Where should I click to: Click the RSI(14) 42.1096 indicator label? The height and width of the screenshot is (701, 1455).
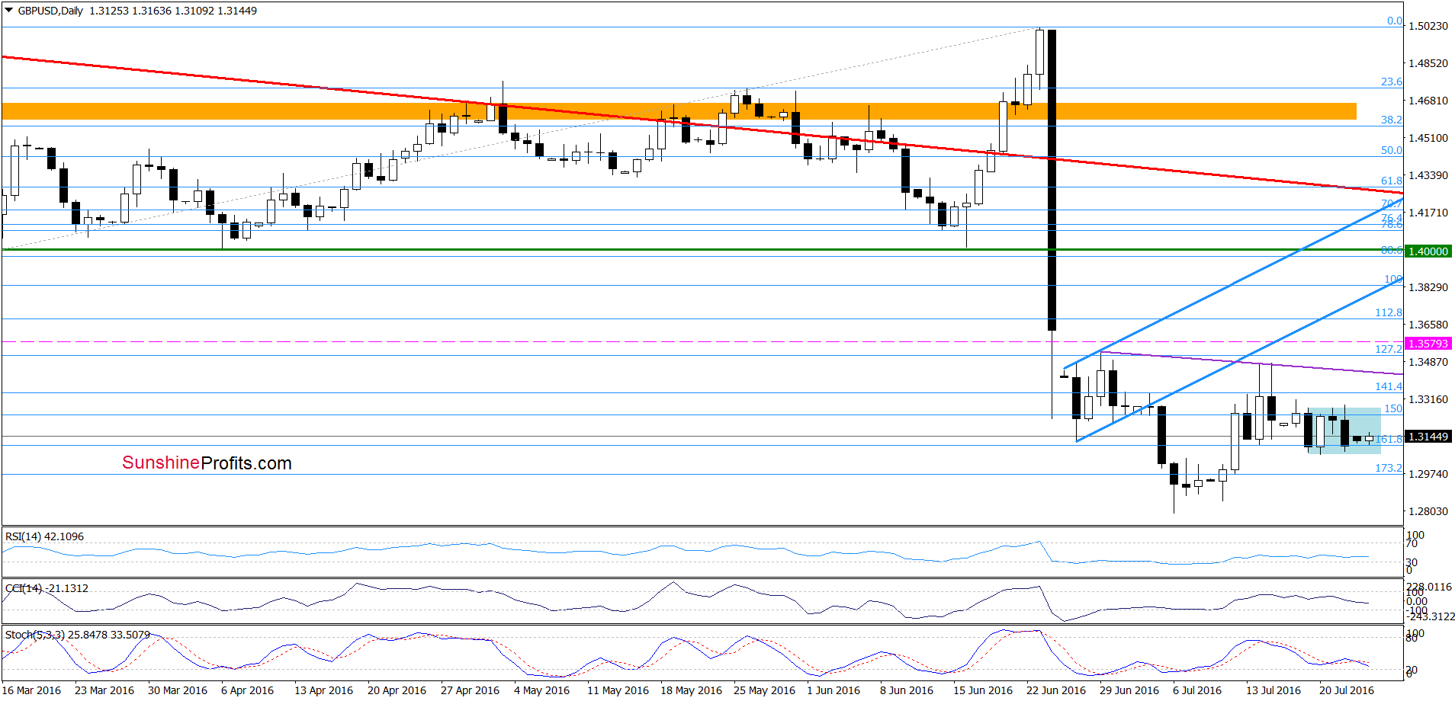44,536
